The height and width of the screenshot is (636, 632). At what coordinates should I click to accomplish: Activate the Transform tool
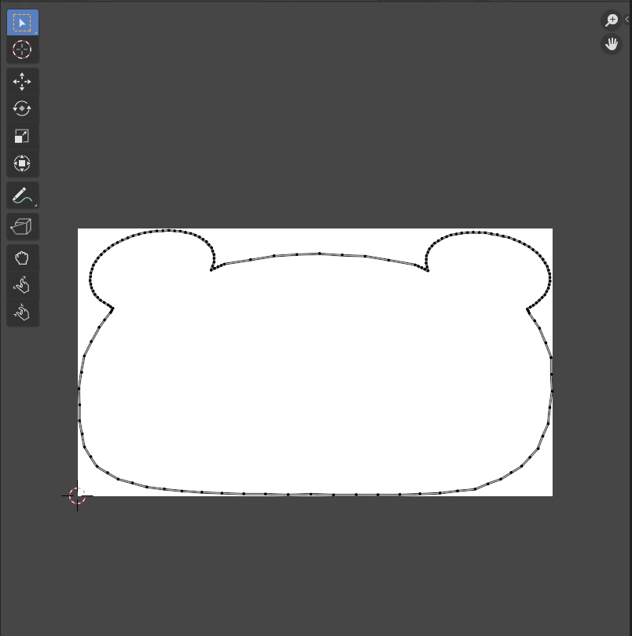point(22,163)
